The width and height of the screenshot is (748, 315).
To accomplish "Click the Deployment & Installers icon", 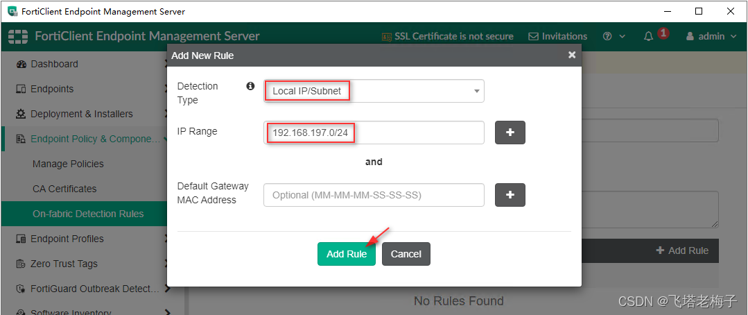I will (21, 114).
